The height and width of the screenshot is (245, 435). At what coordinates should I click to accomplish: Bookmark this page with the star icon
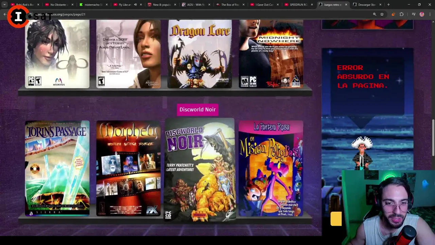tap(382, 14)
